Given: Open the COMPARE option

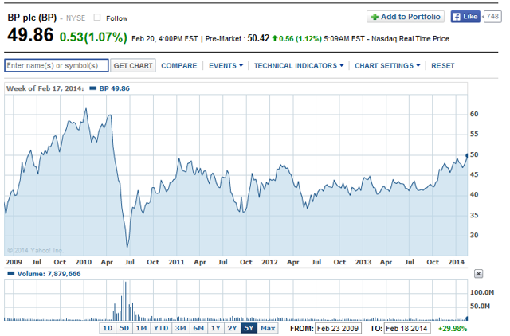Looking at the screenshot, I should point(178,65).
